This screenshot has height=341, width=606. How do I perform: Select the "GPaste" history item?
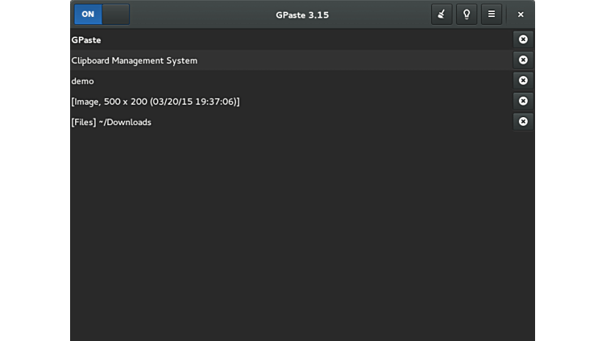pos(86,40)
